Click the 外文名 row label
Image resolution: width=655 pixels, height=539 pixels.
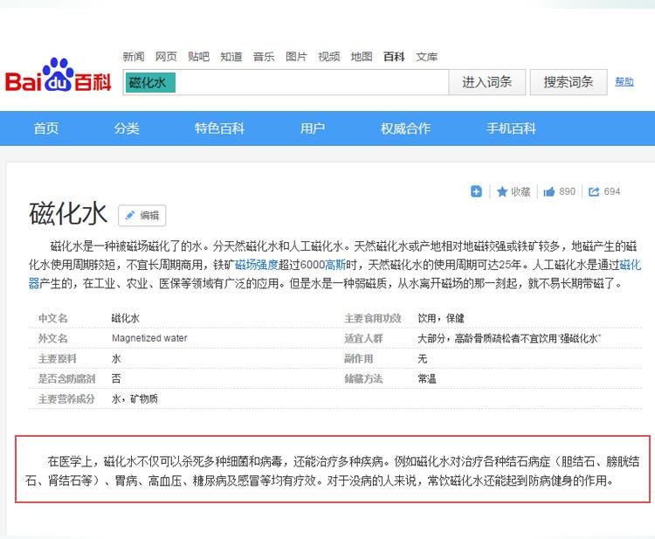53,338
